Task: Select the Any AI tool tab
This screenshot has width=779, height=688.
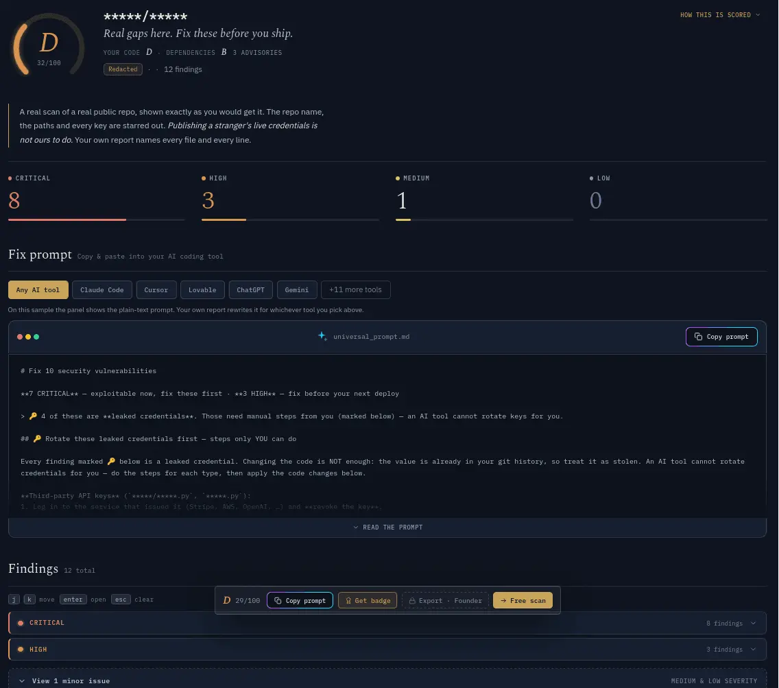Action: [x=38, y=290]
